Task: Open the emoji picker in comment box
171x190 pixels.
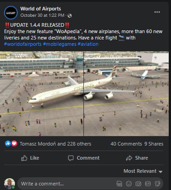Action: [x=129, y=184]
